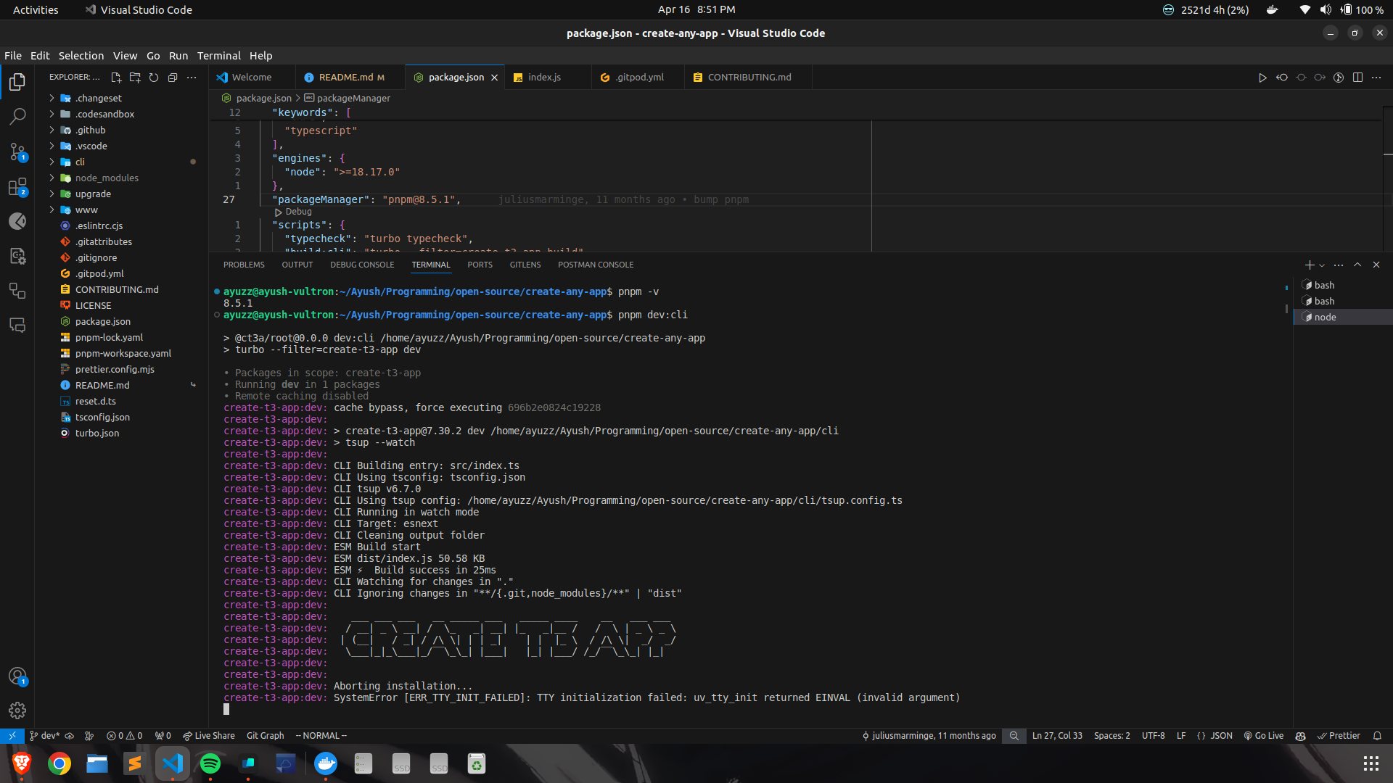Screen dimensions: 1393x783
Task: Click Ln 27, Col 33 cursor position
Action: click(1057, 735)
